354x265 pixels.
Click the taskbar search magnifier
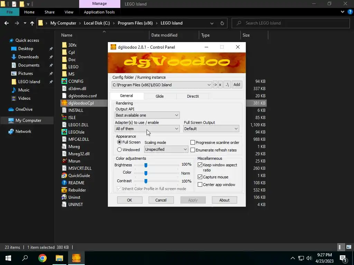[x=25, y=258]
